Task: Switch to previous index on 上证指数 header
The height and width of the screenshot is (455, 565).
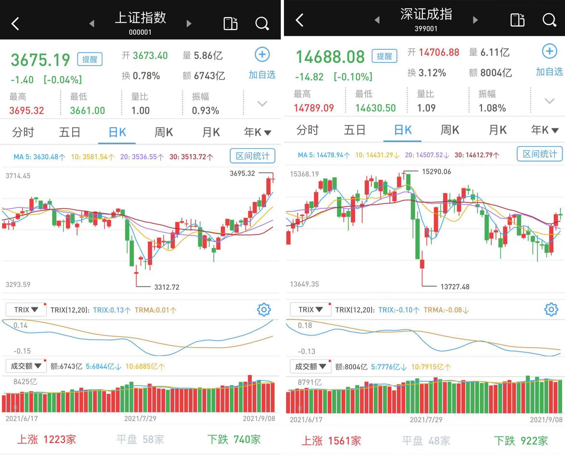Action: [92, 24]
